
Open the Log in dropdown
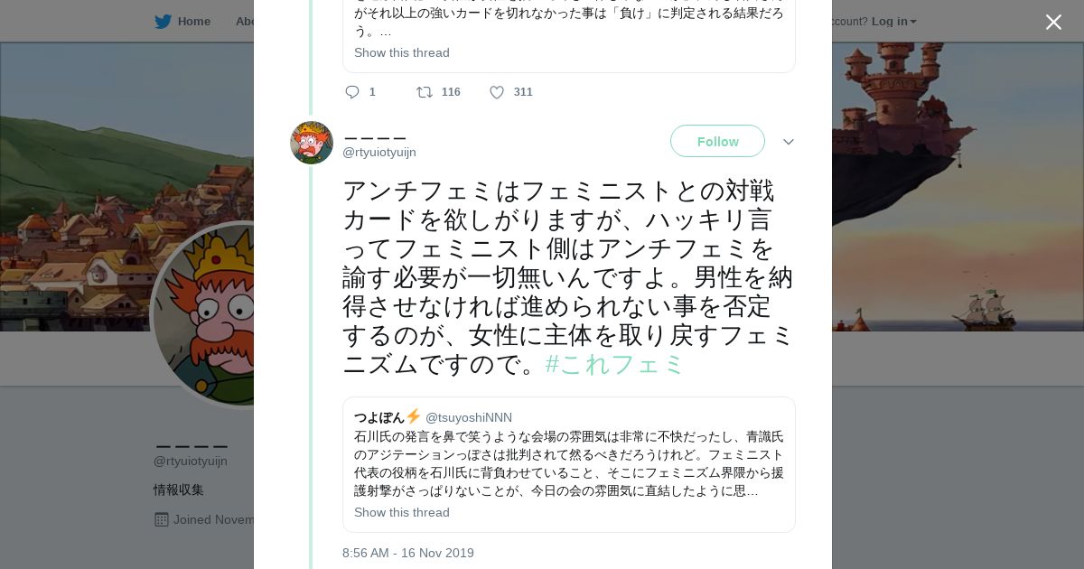(893, 22)
